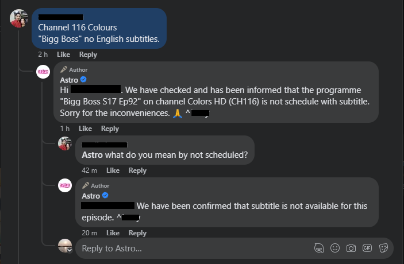Like Astro's 'Bigg Boss S17 Ep92' reply

(x=85, y=129)
